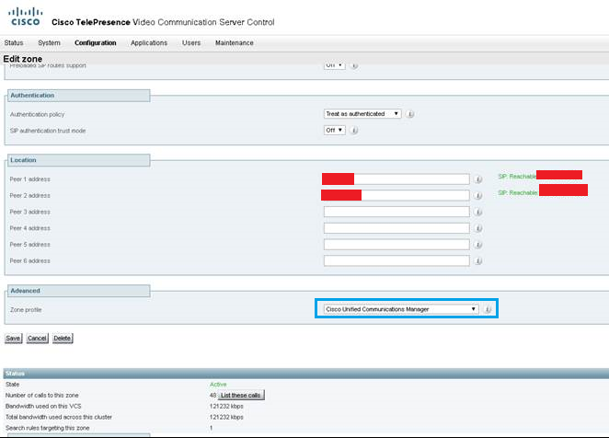Open info icon beside Zone profile dropdown
609x438 pixels.
point(488,310)
